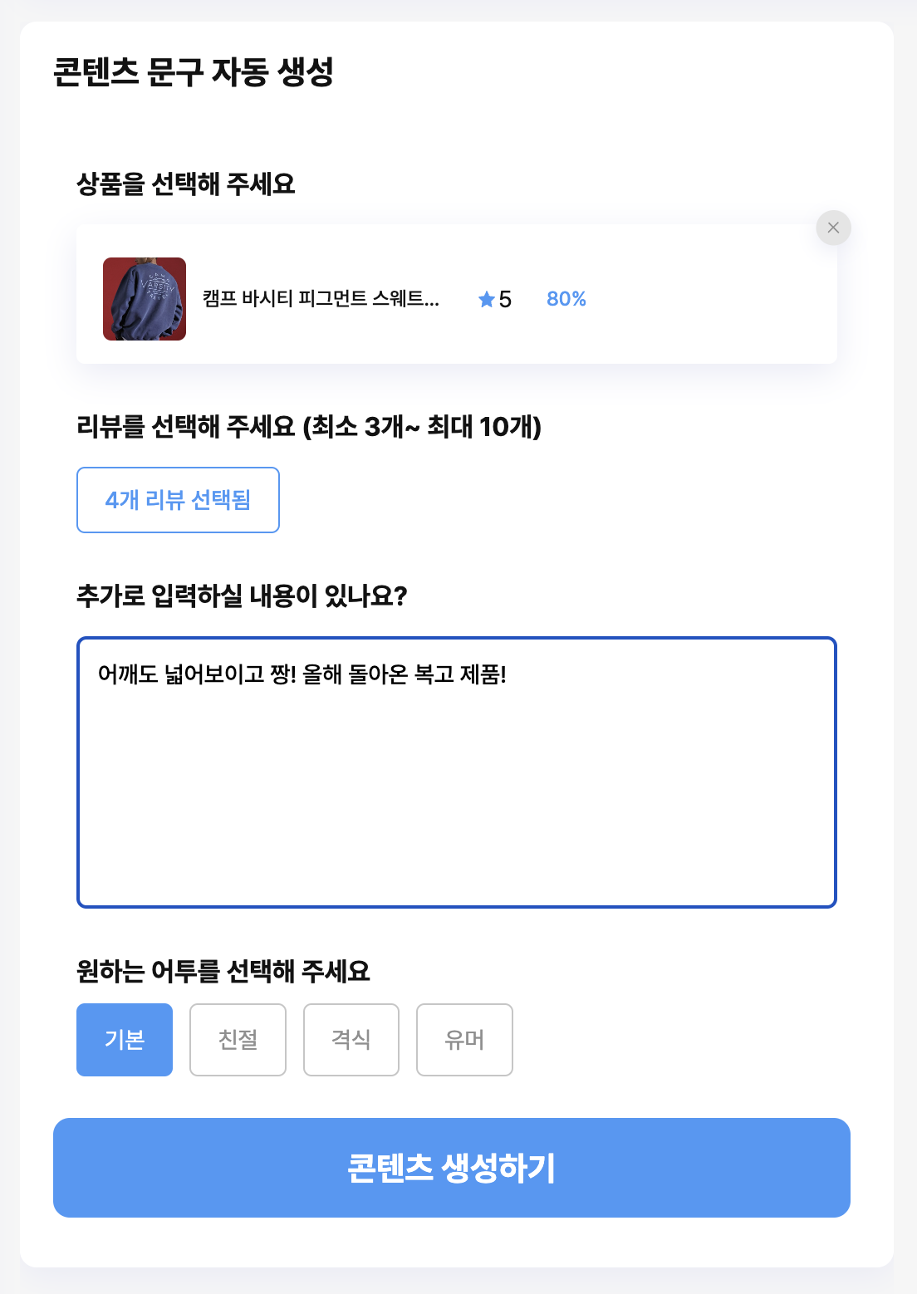
Task: Click the 추가로 입력하실 내용이 있나요? label
Action: click(x=242, y=596)
